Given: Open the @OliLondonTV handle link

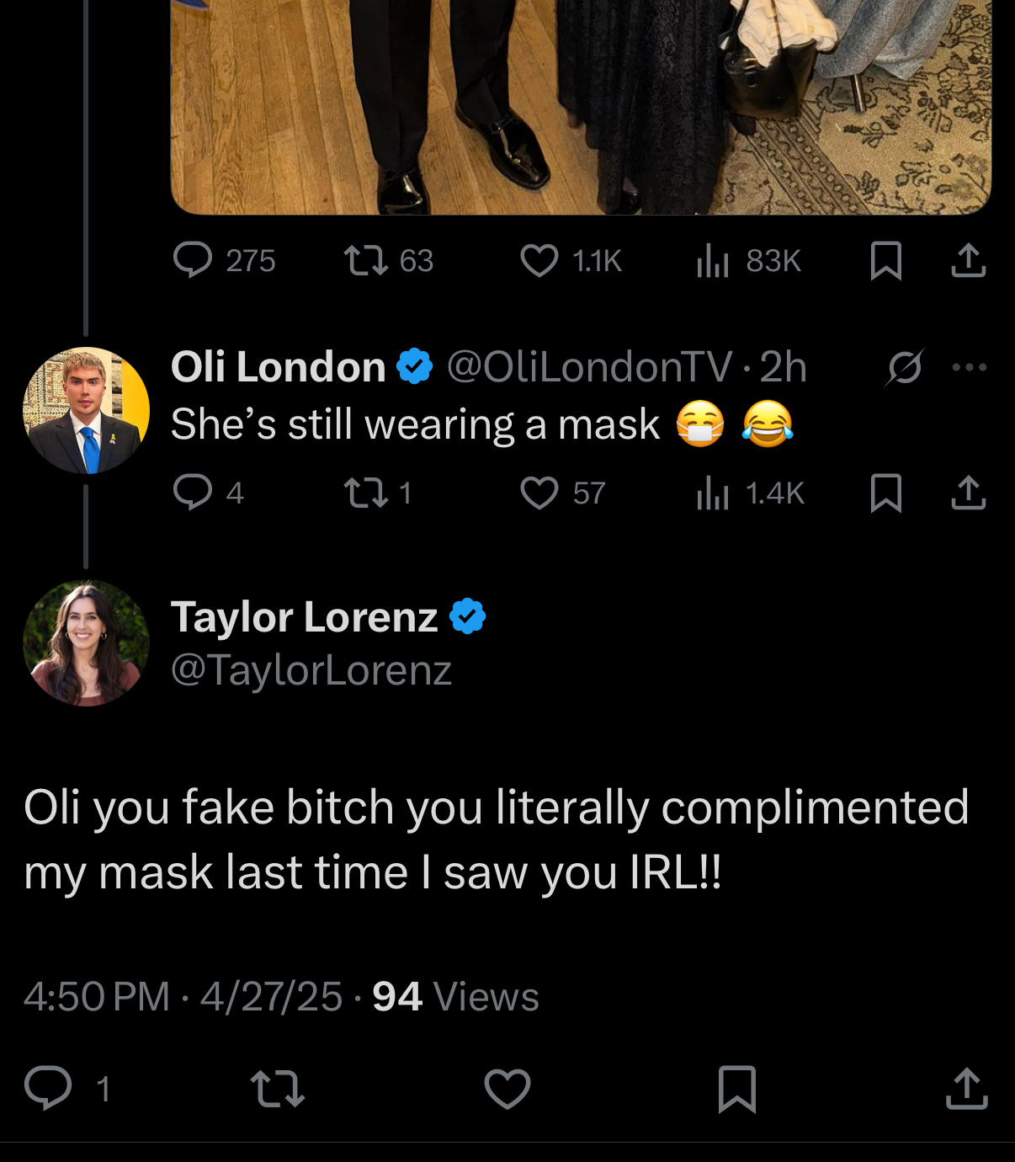Looking at the screenshot, I should point(589,367).
